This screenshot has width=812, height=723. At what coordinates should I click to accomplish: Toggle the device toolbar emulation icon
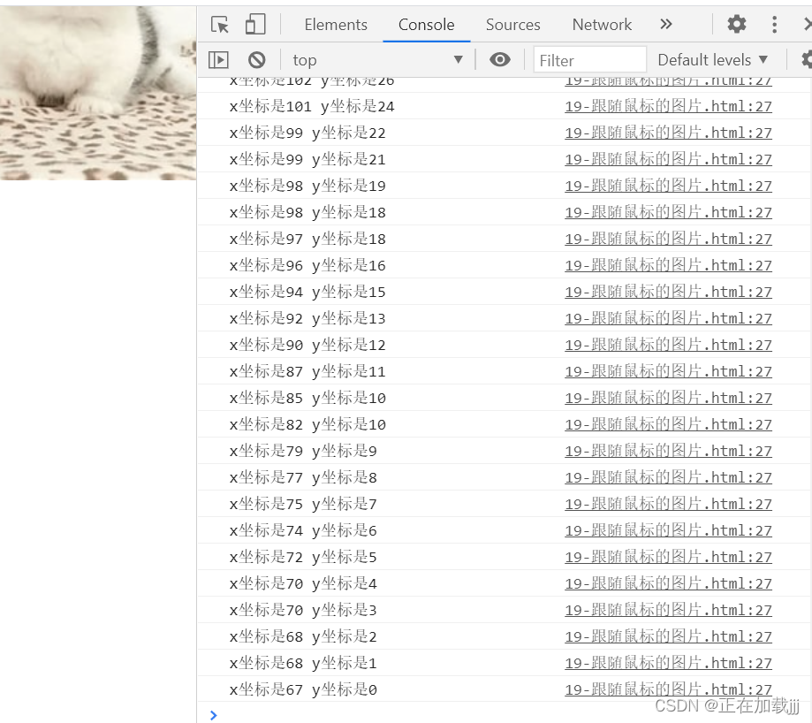click(254, 25)
